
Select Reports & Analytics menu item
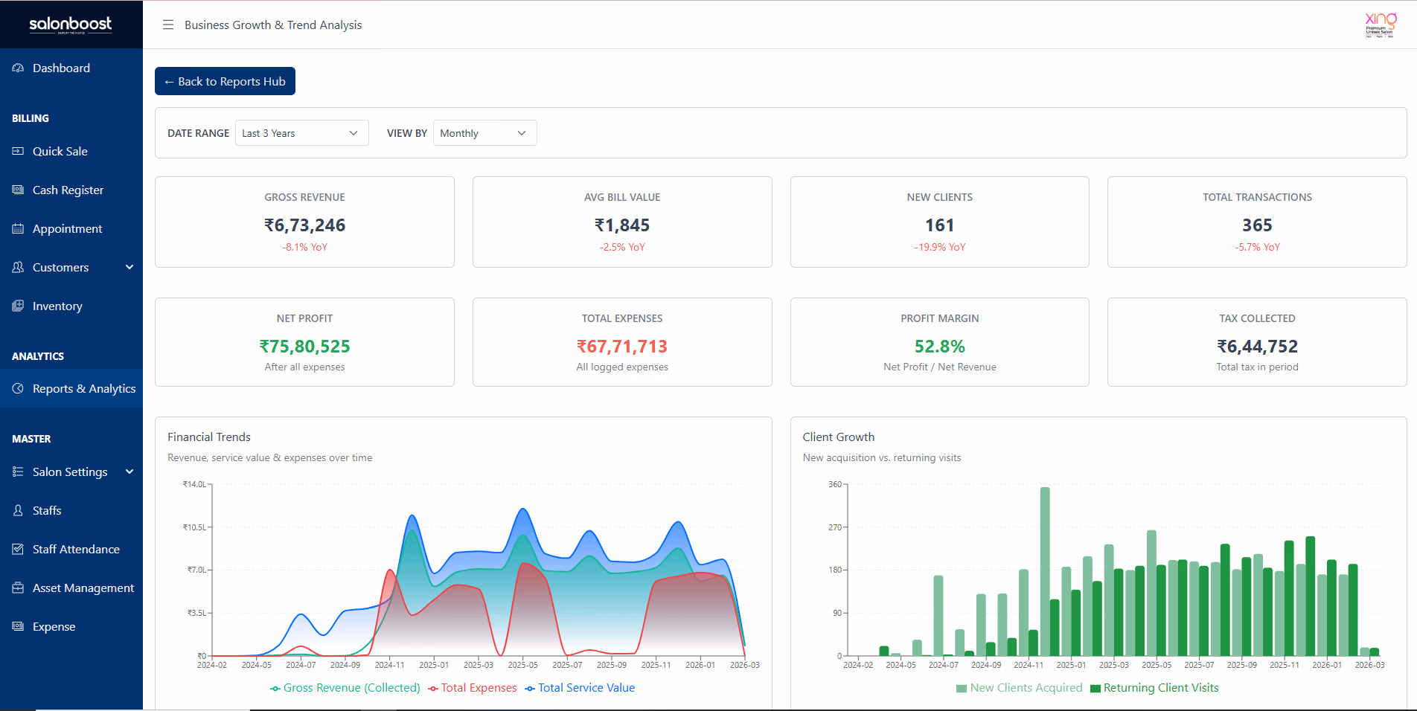pyautogui.click(x=71, y=388)
